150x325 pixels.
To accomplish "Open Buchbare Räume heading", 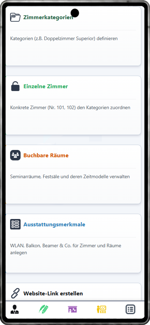I will click(x=46, y=155).
